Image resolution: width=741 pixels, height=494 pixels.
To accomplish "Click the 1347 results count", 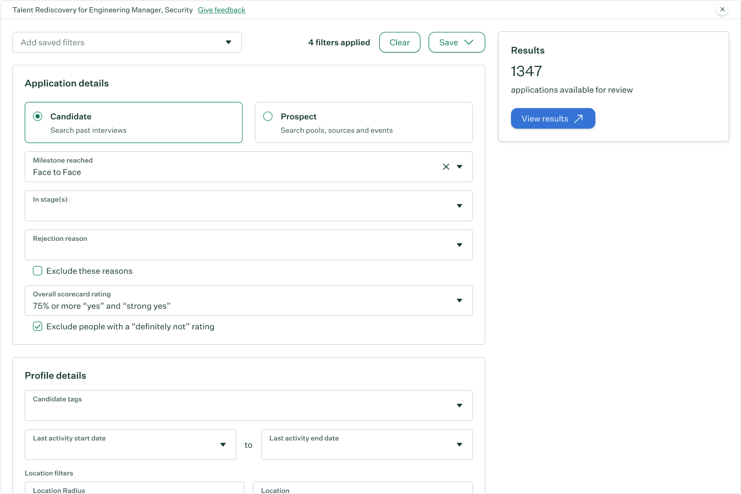I will tap(526, 71).
